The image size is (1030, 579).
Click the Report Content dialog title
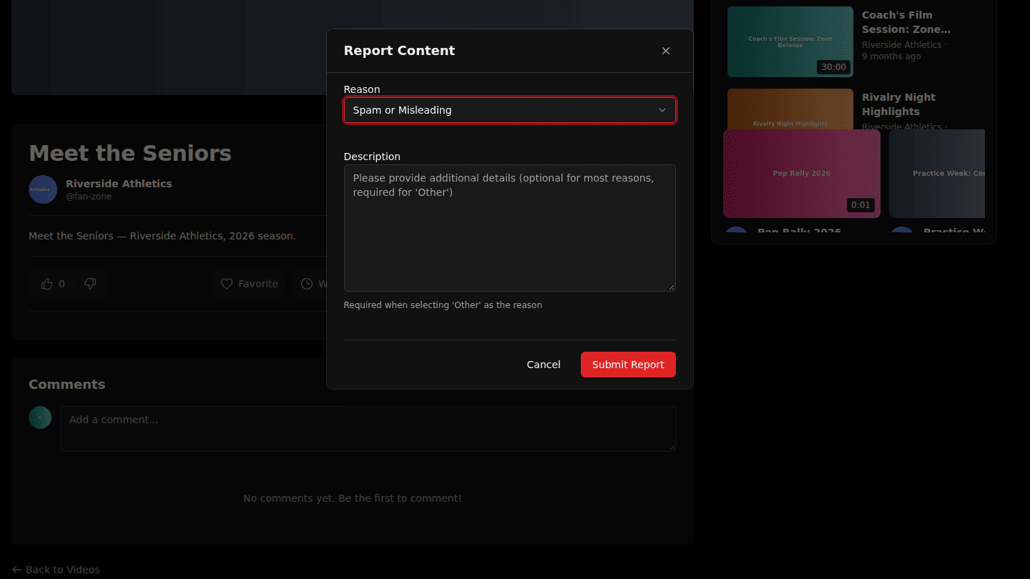tap(399, 51)
